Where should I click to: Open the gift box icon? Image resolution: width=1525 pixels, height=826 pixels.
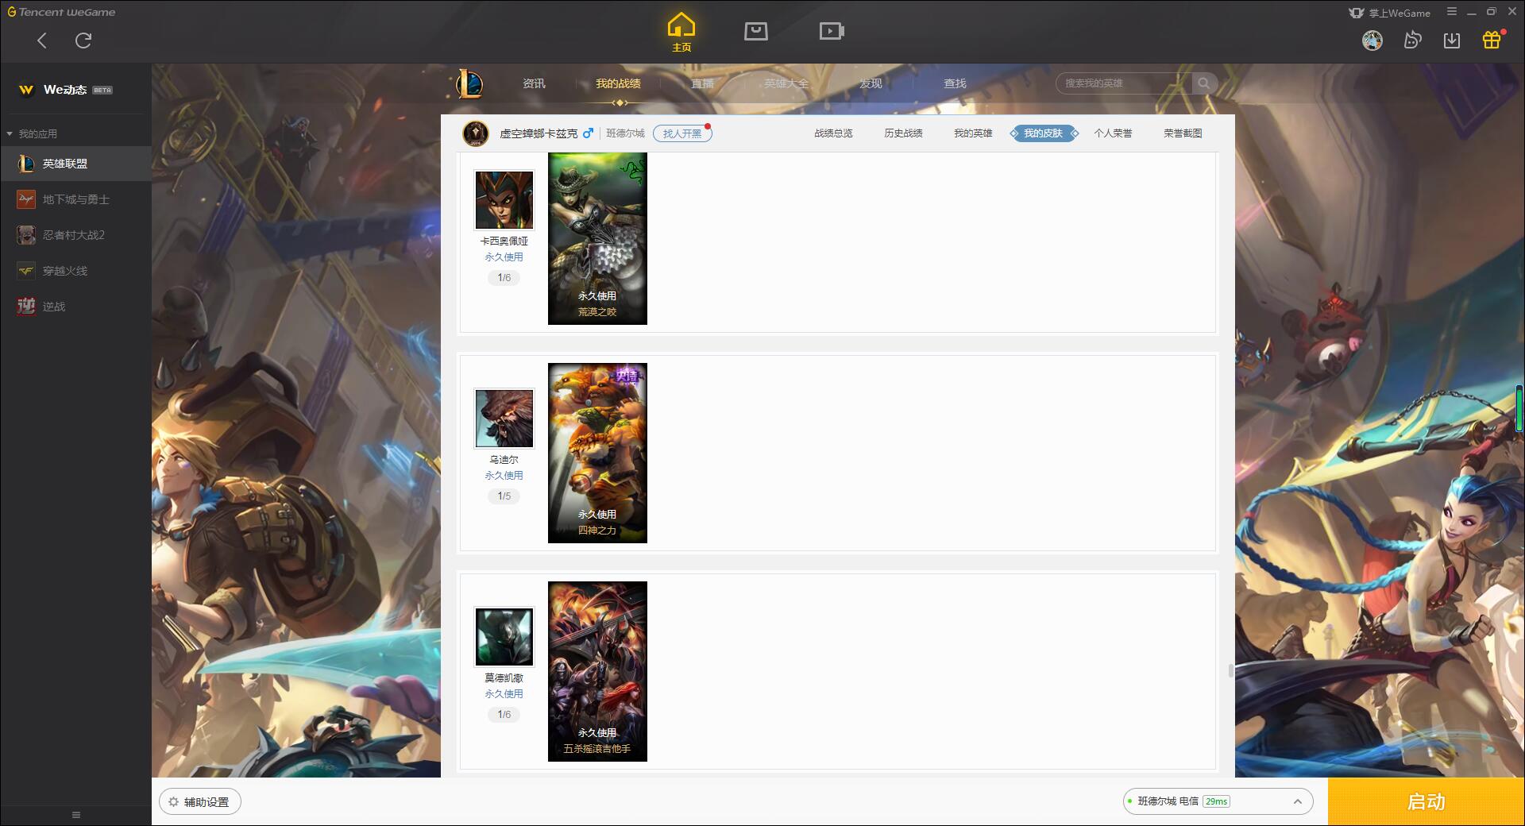tap(1492, 41)
